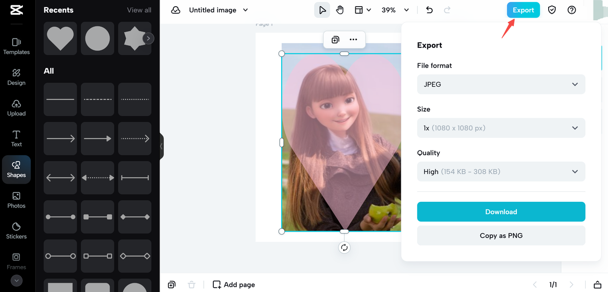Insert the dotted line shape
Viewport: 608px width, 292px height.
tap(135, 99)
